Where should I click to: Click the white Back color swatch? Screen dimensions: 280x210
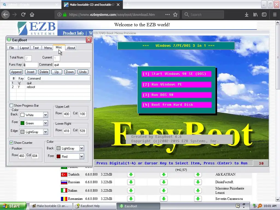[x=22, y=115]
